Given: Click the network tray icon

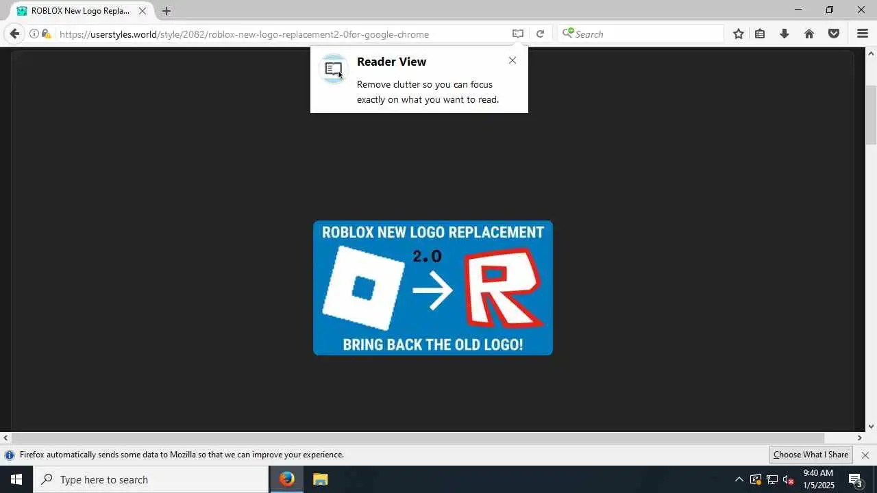Looking at the screenshot, I should 772,479.
